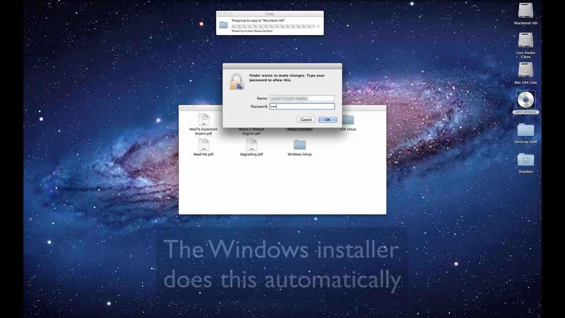The image size is (565, 318).
Task: Close the Finder folder window
Action: 182,108
